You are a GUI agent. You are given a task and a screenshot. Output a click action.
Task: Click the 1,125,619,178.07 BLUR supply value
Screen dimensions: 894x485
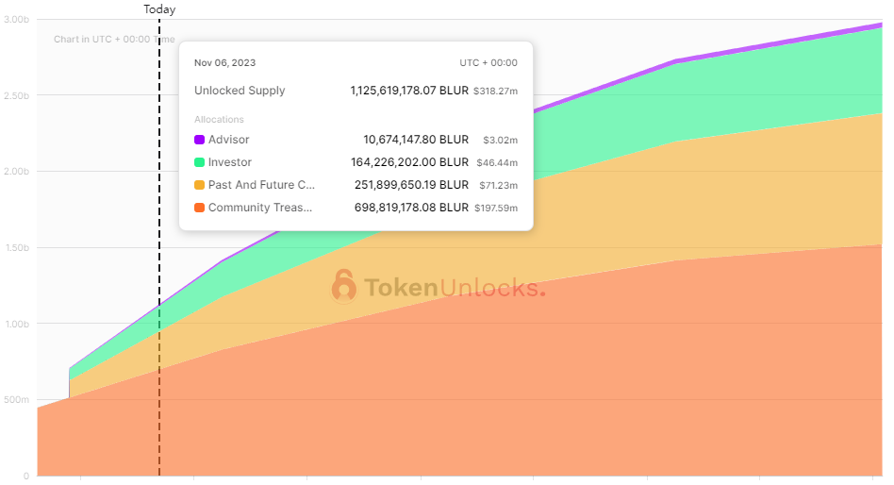coord(409,92)
